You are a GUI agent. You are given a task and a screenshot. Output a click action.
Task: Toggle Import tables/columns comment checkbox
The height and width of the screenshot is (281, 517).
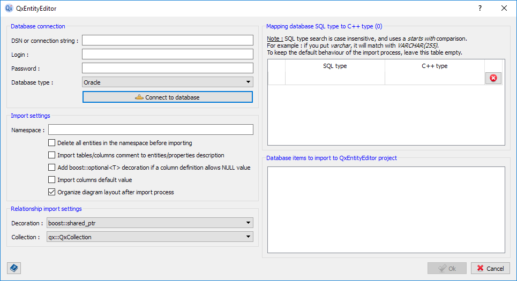pos(52,155)
